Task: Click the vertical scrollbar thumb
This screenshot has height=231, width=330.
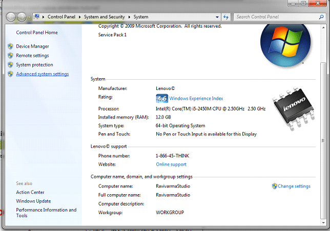Action: coord(323,141)
